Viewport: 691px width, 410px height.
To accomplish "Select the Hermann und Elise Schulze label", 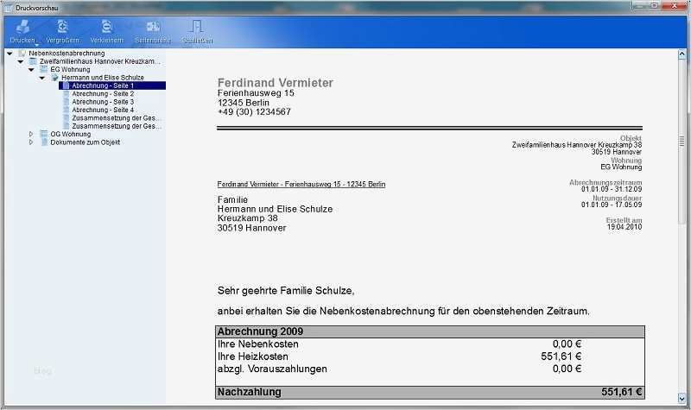I will [103, 78].
